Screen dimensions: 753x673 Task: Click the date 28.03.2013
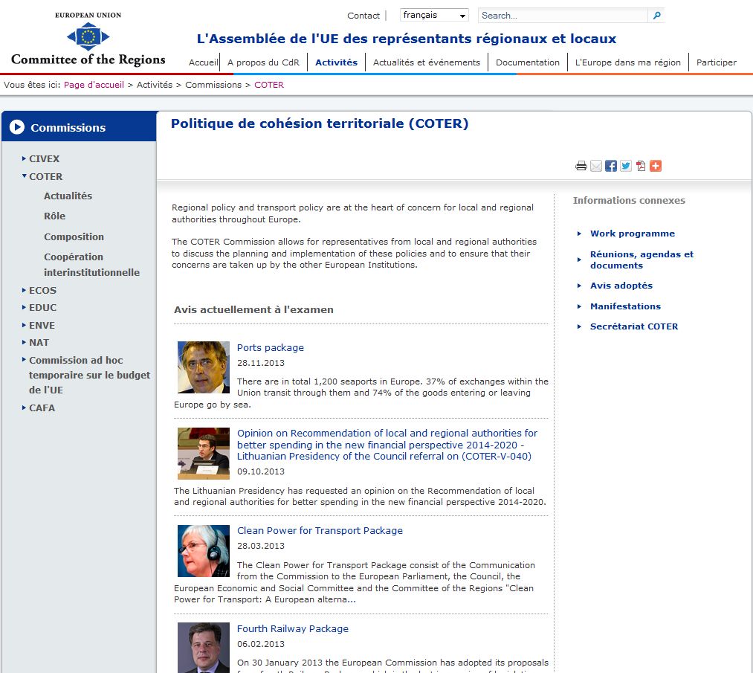pyautogui.click(x=261, y=546)
